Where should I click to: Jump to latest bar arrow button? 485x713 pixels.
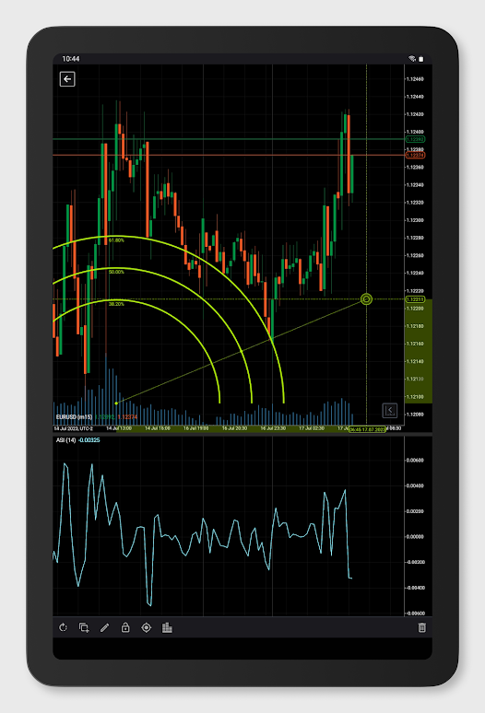389,410
